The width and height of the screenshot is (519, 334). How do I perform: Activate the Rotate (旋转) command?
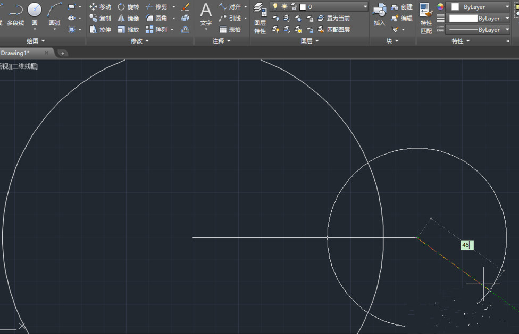coord(129,6)
